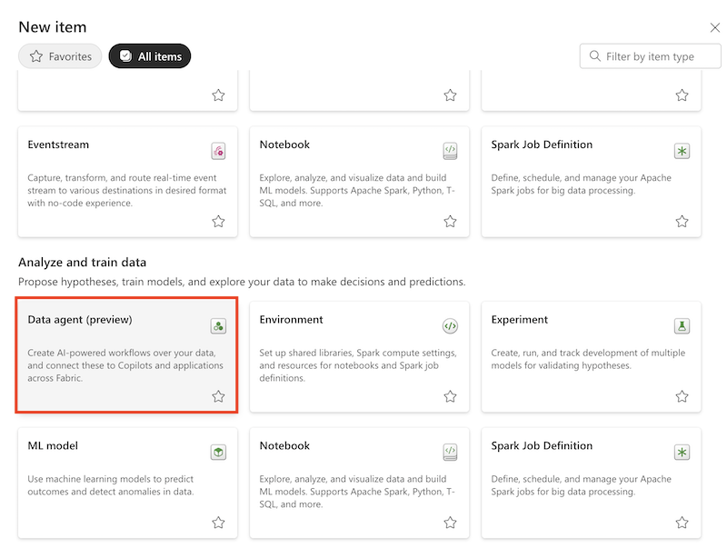The height and width of the screenshot is (548, 727).
Task: Star the Experiment card
Action: coord(682,396)
